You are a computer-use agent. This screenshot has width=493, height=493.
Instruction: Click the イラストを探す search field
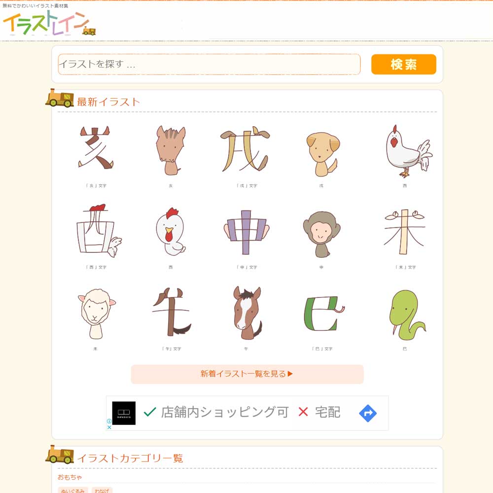209,64
